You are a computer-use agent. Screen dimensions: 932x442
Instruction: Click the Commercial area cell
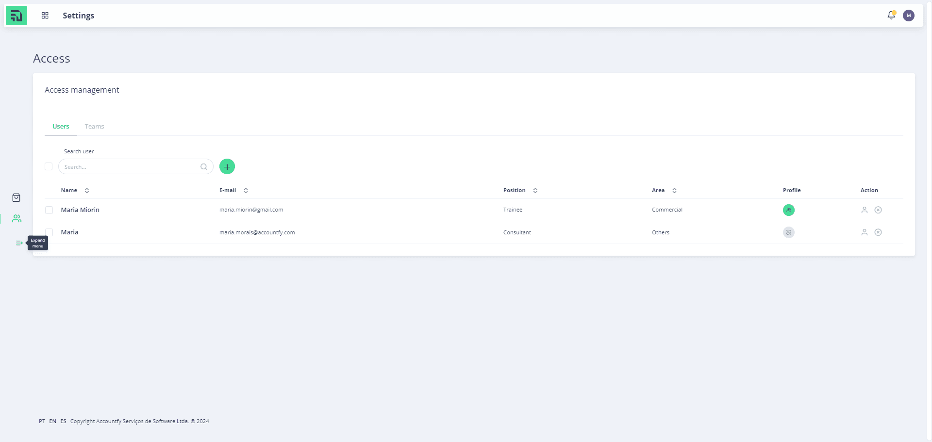tap(667, 210)
